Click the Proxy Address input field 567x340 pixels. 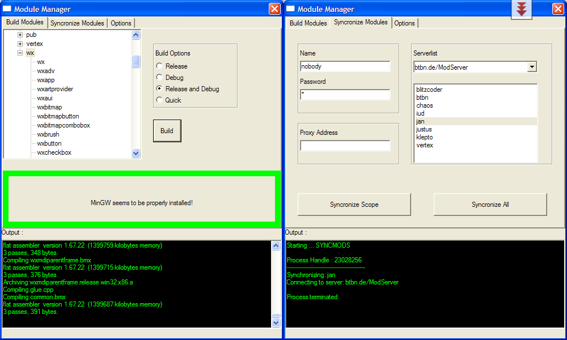click(345, 146)
